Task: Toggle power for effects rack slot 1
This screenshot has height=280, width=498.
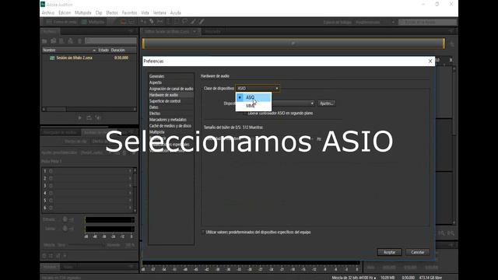Action: (51, 171)
